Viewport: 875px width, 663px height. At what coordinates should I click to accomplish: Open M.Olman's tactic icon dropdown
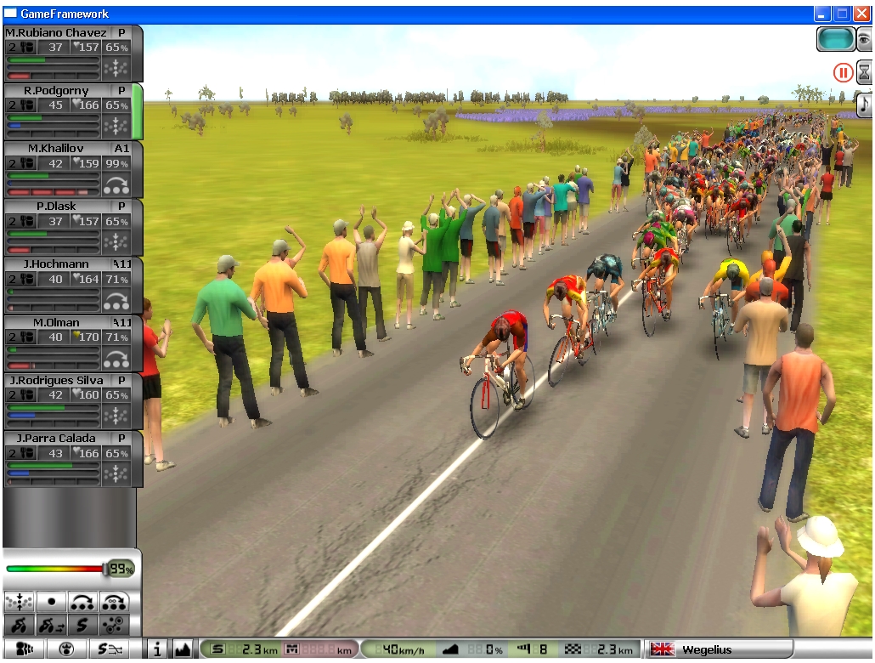click(116, 357)
